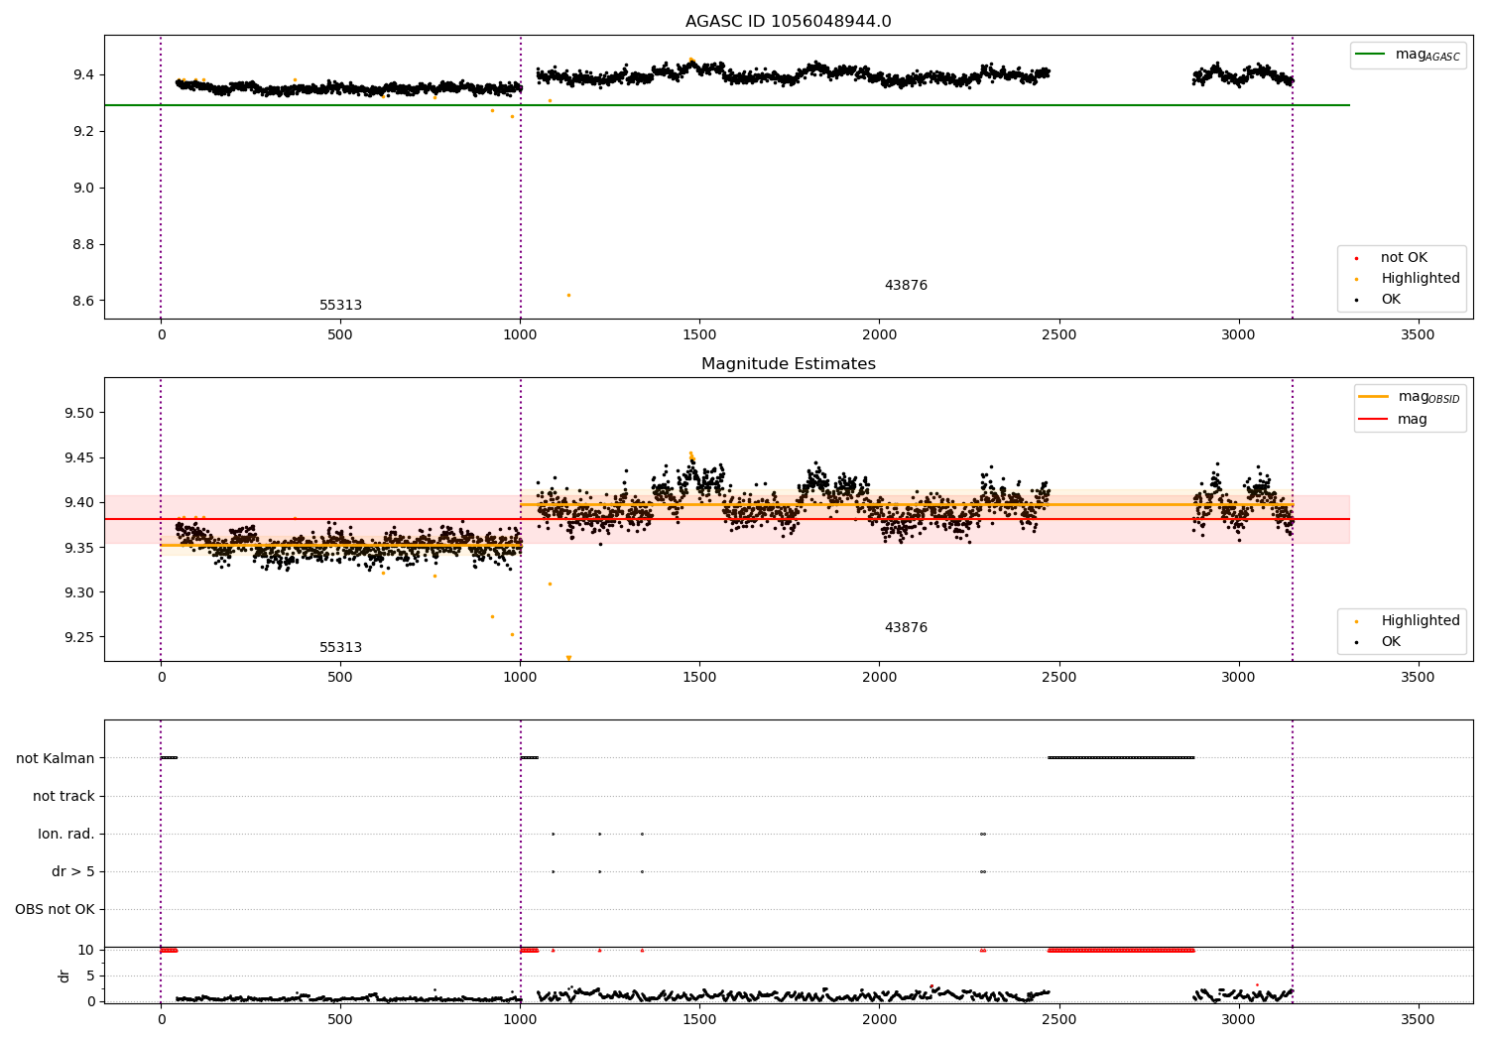Click "43876" label in Magnitude Estimates plot
Image resolution: width=1488 pixels, height=1042 pixels.
pos(906,628)
